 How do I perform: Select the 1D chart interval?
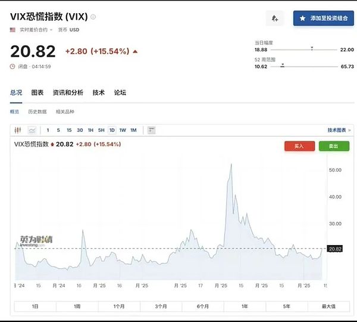point(112,130)
